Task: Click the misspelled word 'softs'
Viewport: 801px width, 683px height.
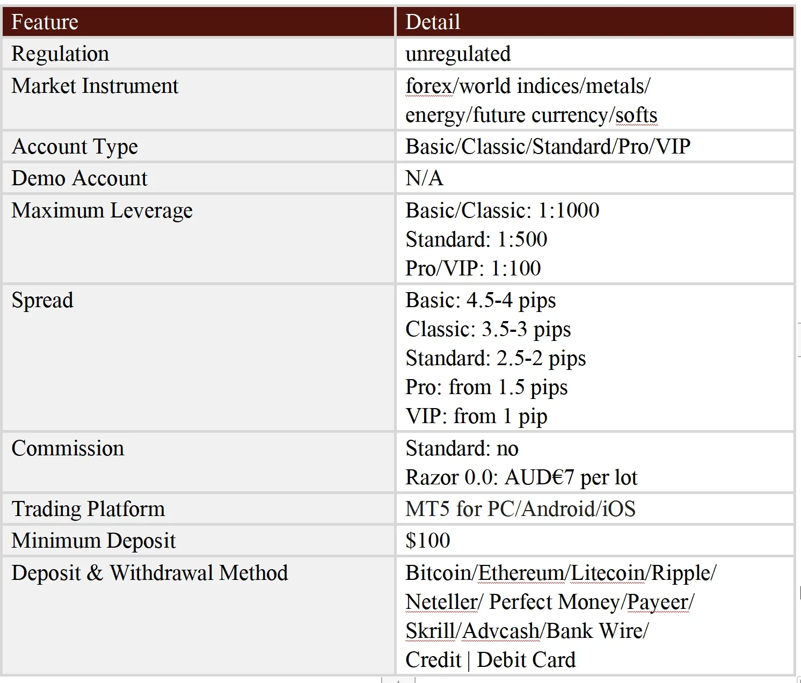Action: pos(636,115)
